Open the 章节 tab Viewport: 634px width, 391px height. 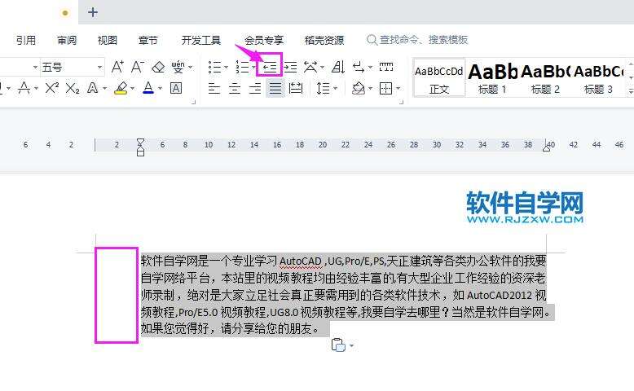pos(148,40)
